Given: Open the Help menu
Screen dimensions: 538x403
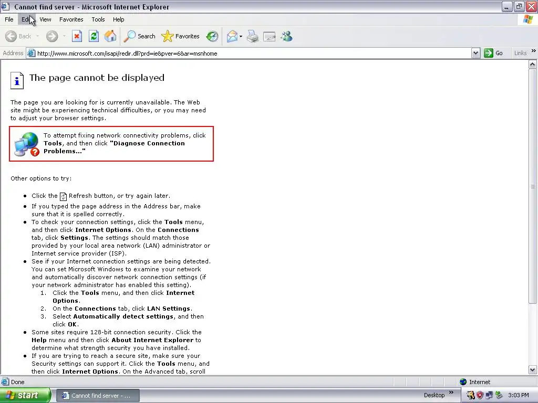Looking at the screenshot, I should click(118, 19).
